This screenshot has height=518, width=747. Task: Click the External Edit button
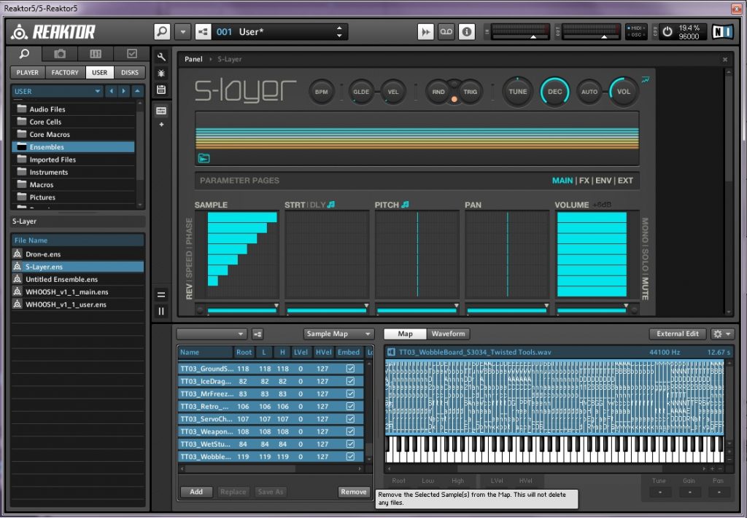tap(678, 334)
